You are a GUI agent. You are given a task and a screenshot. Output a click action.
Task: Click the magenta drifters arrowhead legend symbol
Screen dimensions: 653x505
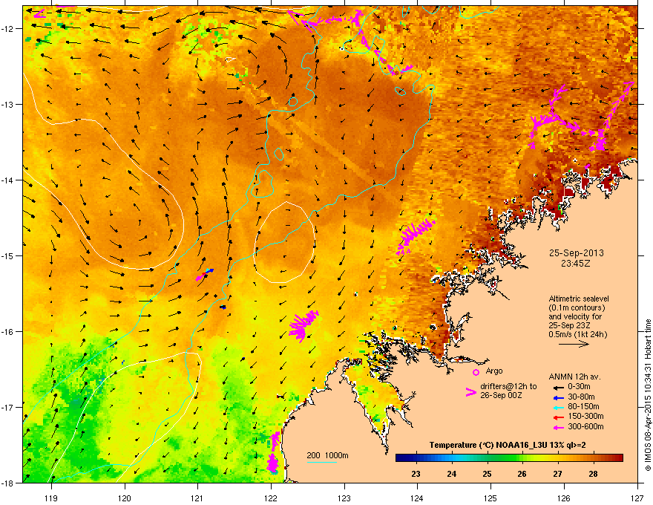click(471, 391)
